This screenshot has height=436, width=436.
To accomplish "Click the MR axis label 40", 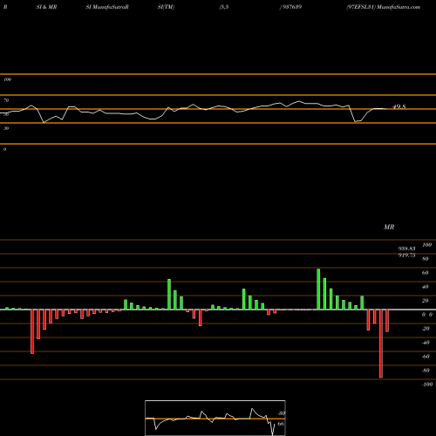I will pos(426,287).
